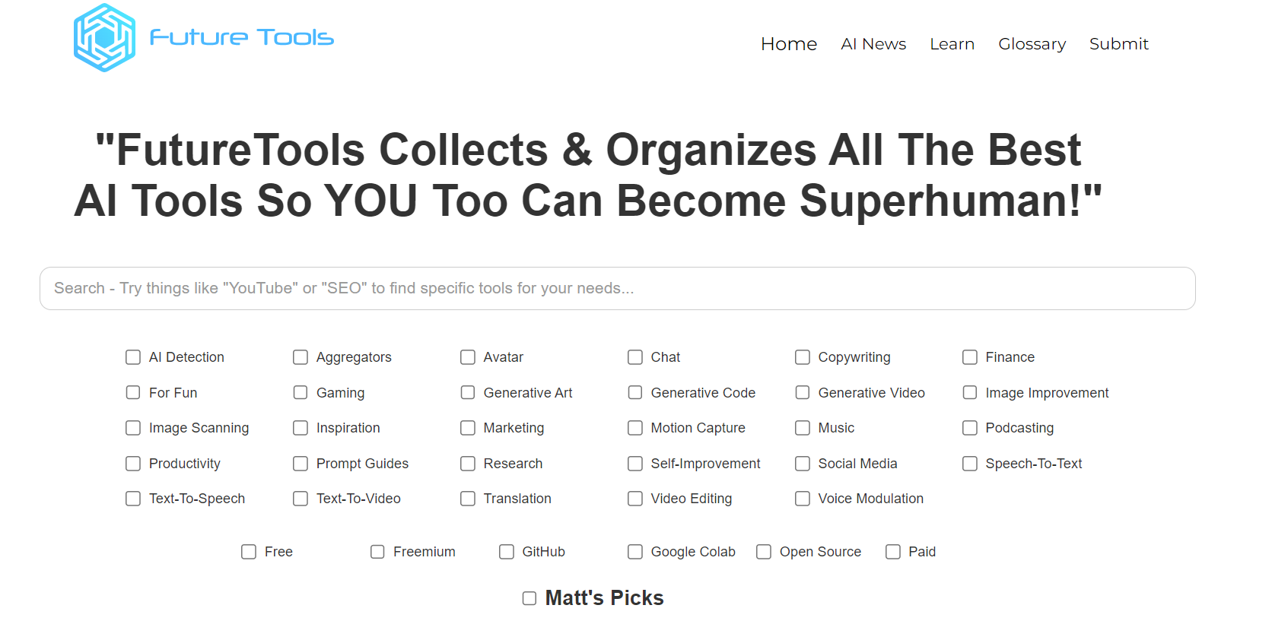This screenshot has height=621, width=1272.
Task: Enable the Speech-To-Text filter
Action: click(970, 464)
